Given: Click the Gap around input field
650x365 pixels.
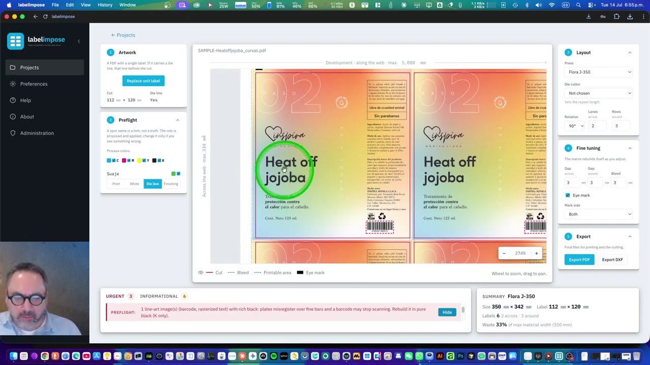Looking at the screenshot, I should point(596,182).
